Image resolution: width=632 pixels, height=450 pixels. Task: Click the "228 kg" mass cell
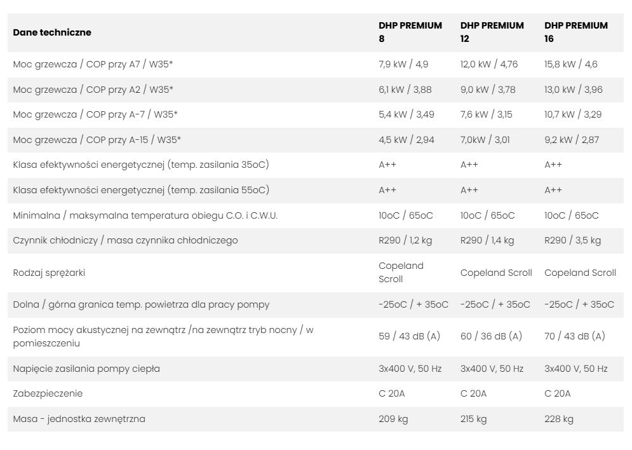(x=559, y=419)
